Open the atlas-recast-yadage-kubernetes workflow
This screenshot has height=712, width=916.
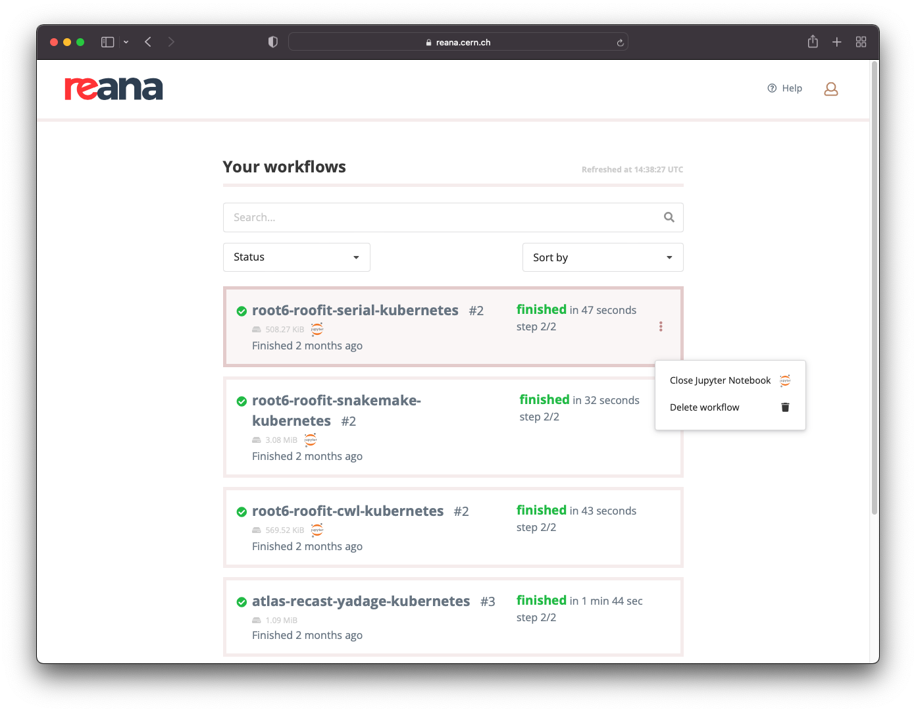pos(361,601)
